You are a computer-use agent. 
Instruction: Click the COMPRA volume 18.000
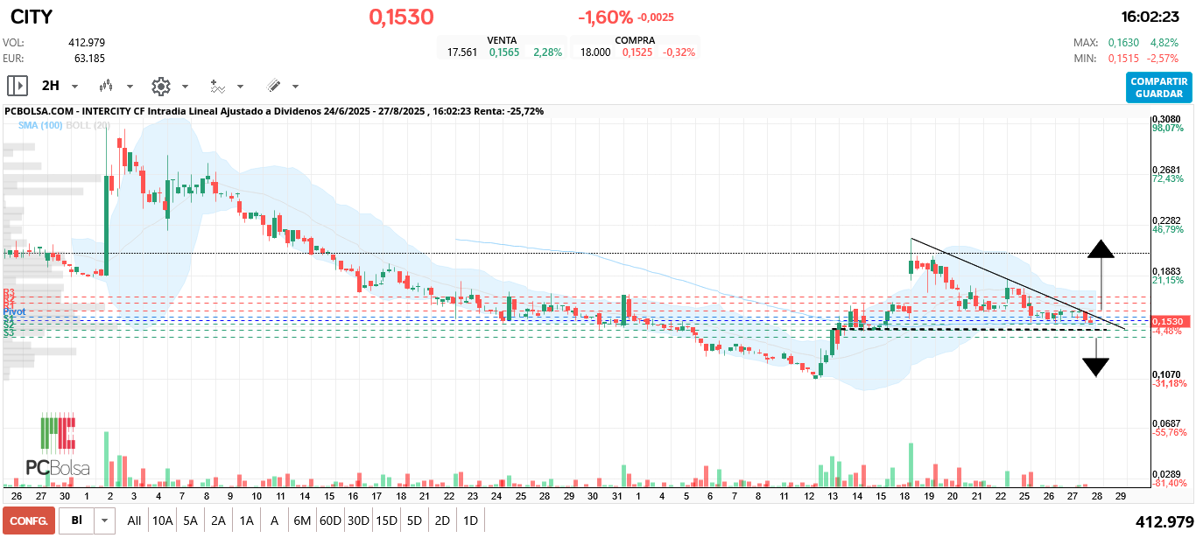pos(595,52)
